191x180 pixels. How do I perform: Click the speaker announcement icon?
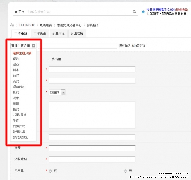143,12
